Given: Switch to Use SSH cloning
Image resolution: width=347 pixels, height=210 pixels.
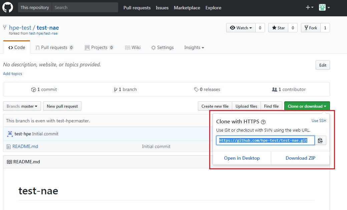Looking at the screenshot, I should (x=319, y=121).
